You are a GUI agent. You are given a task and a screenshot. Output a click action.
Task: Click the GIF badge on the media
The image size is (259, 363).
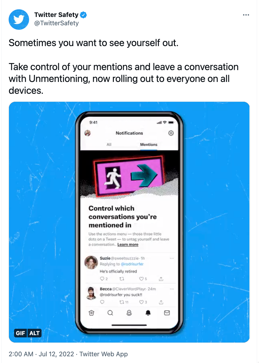(x=20, y=333)
